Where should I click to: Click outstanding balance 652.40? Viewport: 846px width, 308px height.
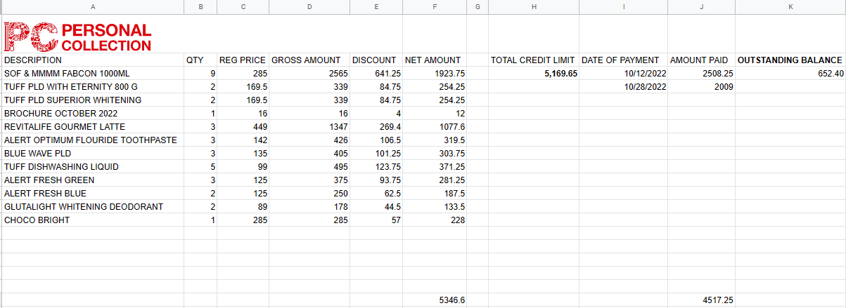(x=790, y=74)
